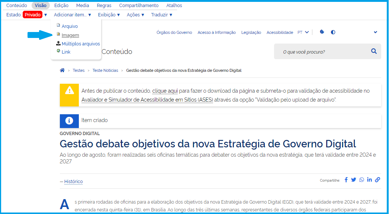
Task: Choose Múltiplos arquivos menu entry
Action: coord(81,44)
